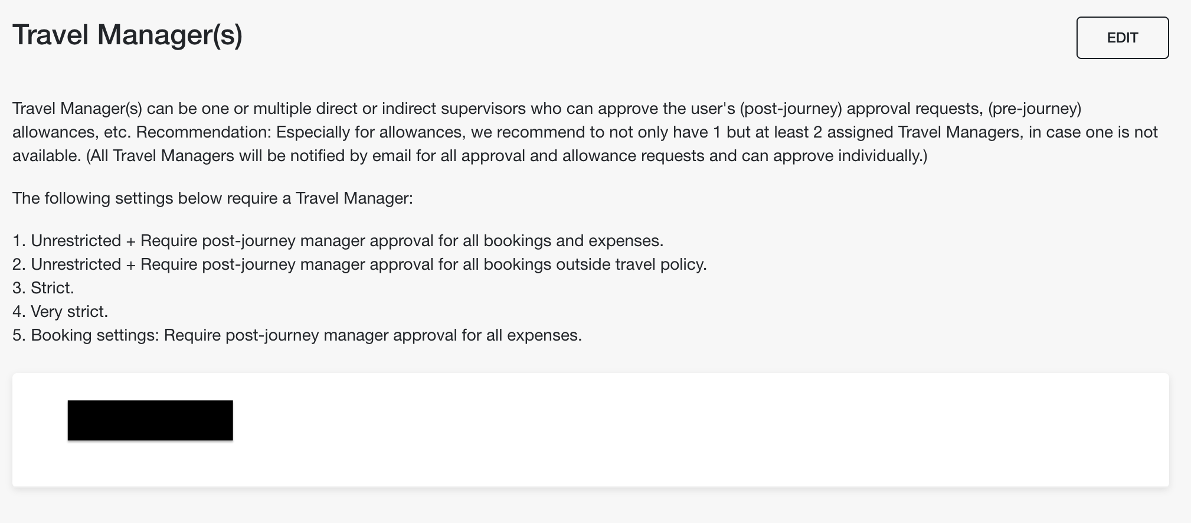Select the Travel Manager(s) heading
1191x523 pixels.
(x=127, y=34)
